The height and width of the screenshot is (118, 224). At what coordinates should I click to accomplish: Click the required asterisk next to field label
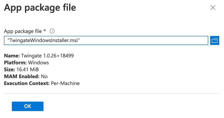(x=45, y=31)
